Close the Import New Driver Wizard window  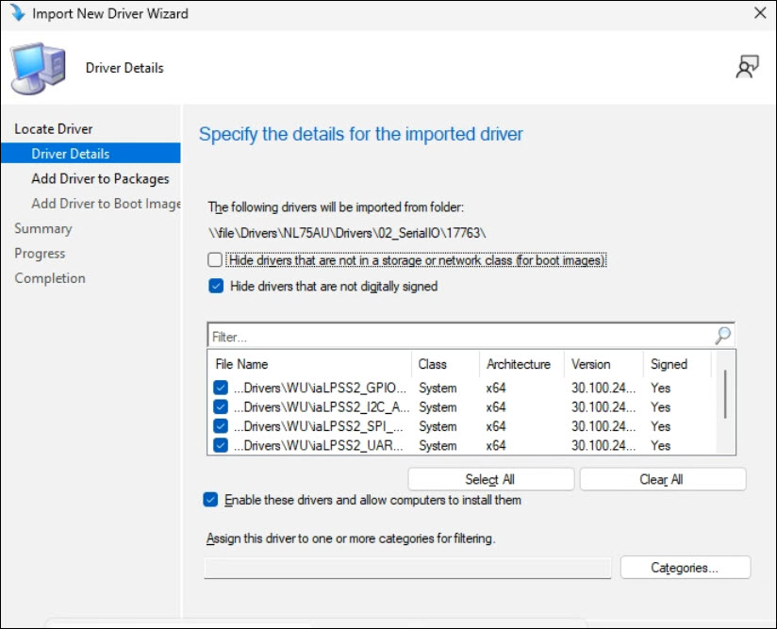(x=759, y=13)
